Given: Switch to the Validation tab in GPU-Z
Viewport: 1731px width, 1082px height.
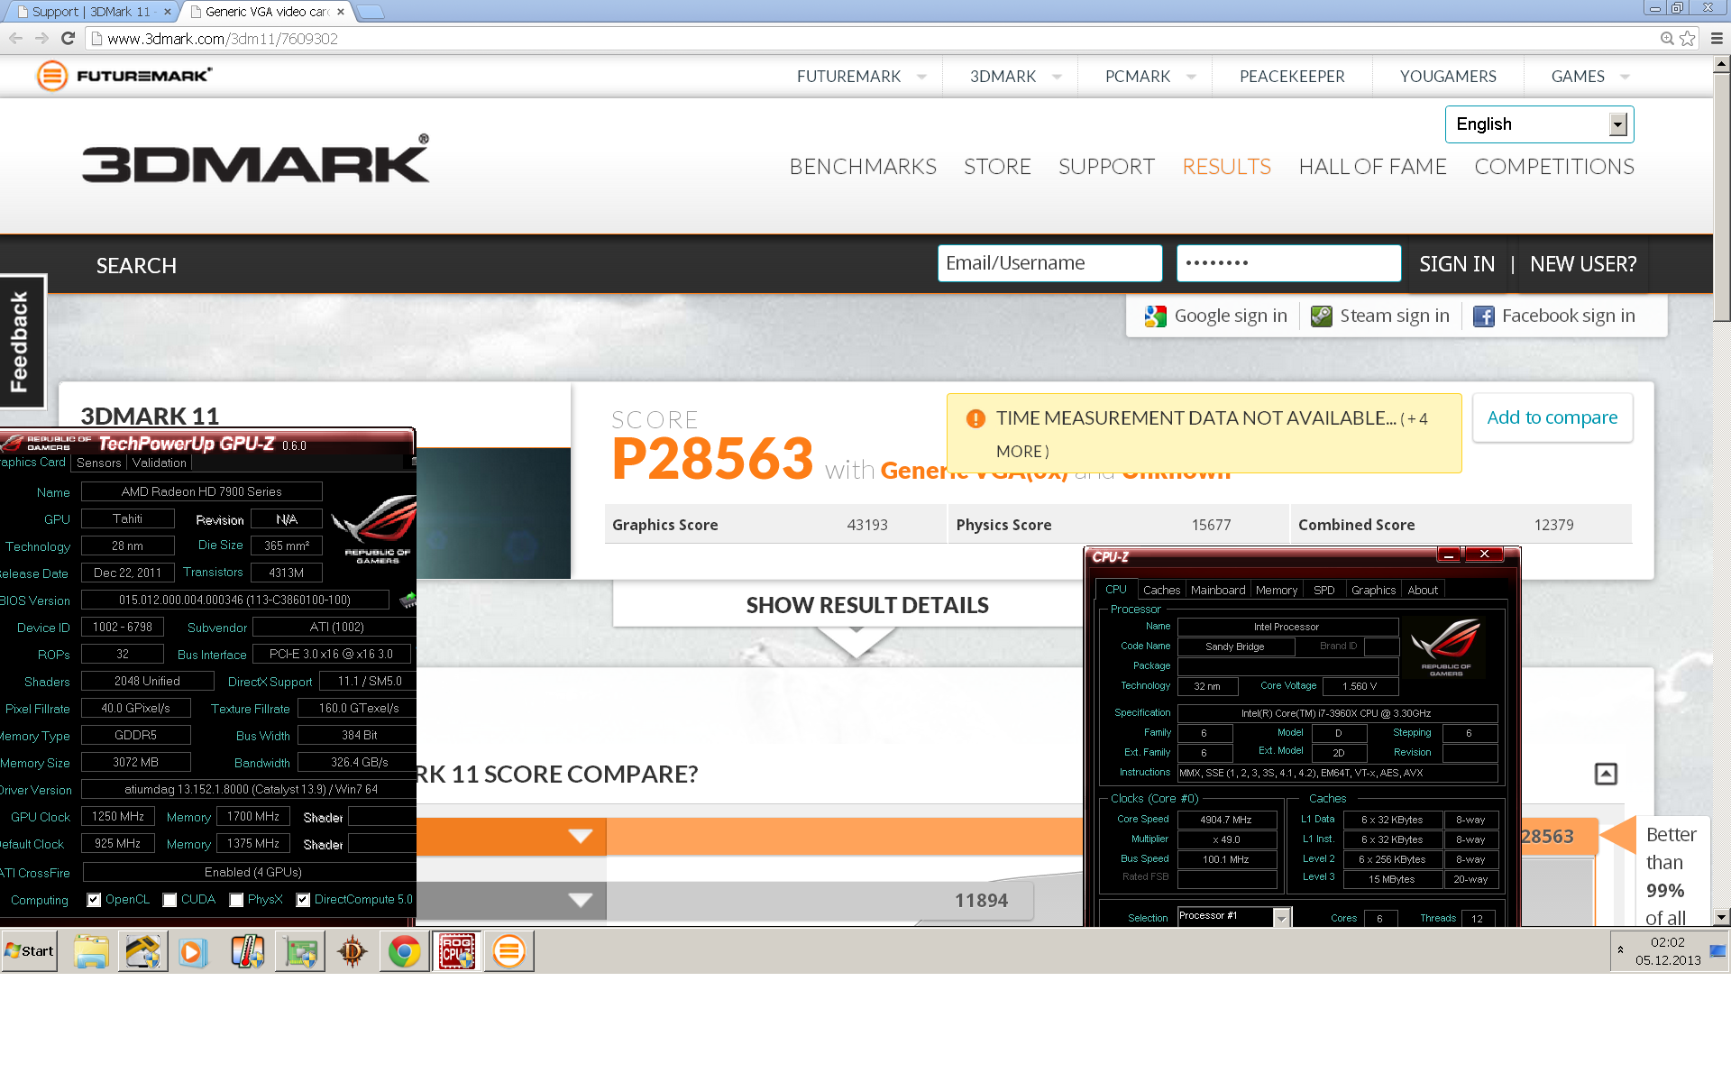Looking at the screenshot, I should pos(160,463).
